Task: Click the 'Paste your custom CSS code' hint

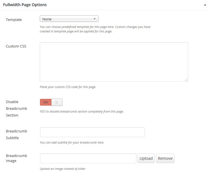Action: pos(68,87)
